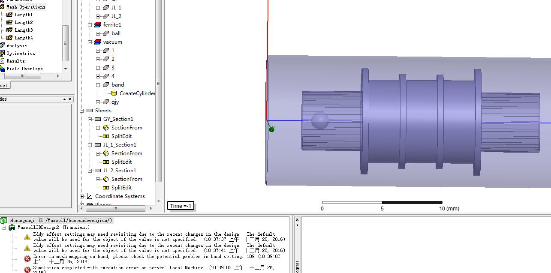Screen dimensions: 551x273
Task: Open the Mesh Operations node
Action: [26, 7]
